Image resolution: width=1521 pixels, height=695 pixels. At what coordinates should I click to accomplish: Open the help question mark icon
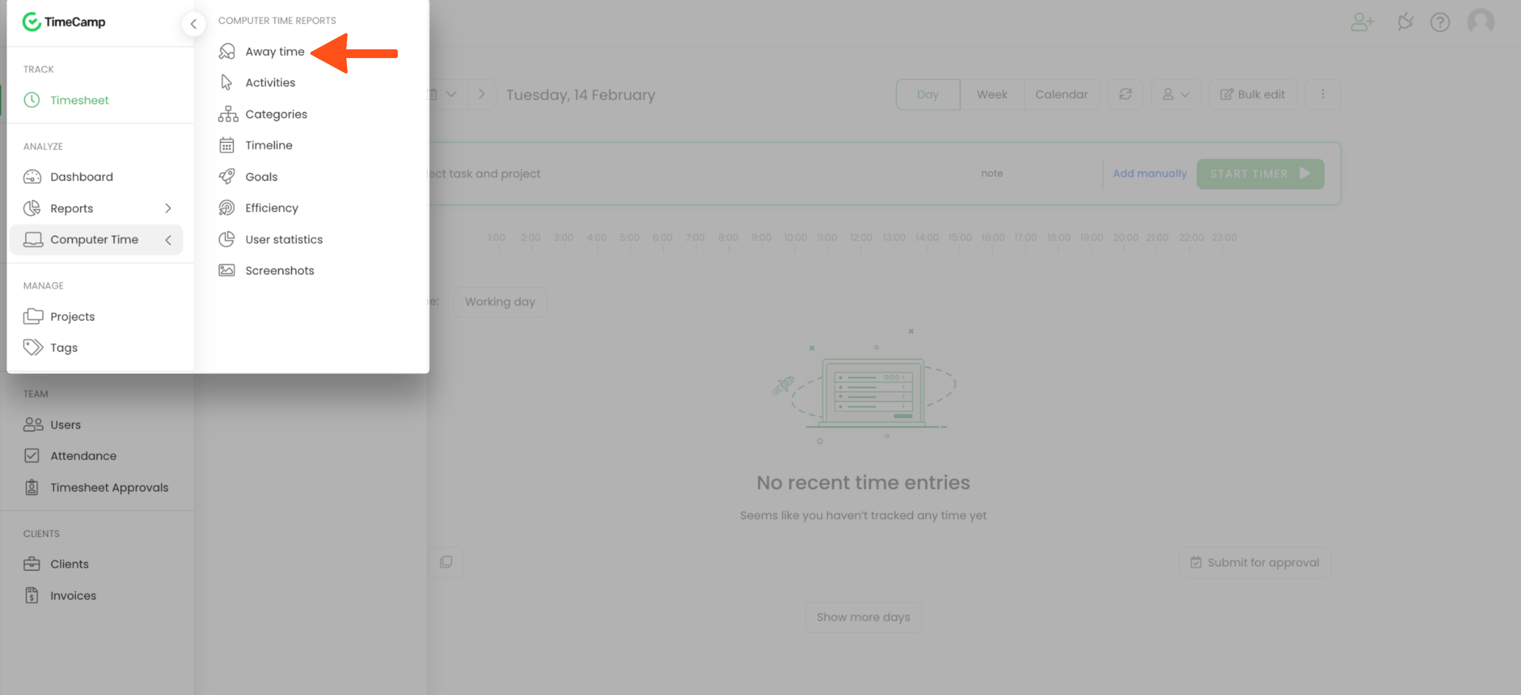(x=1440, y=22)
